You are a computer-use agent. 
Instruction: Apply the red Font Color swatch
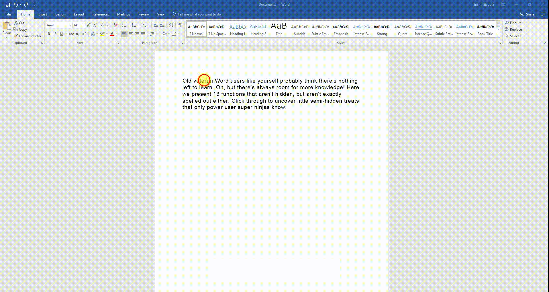point(112,34)
